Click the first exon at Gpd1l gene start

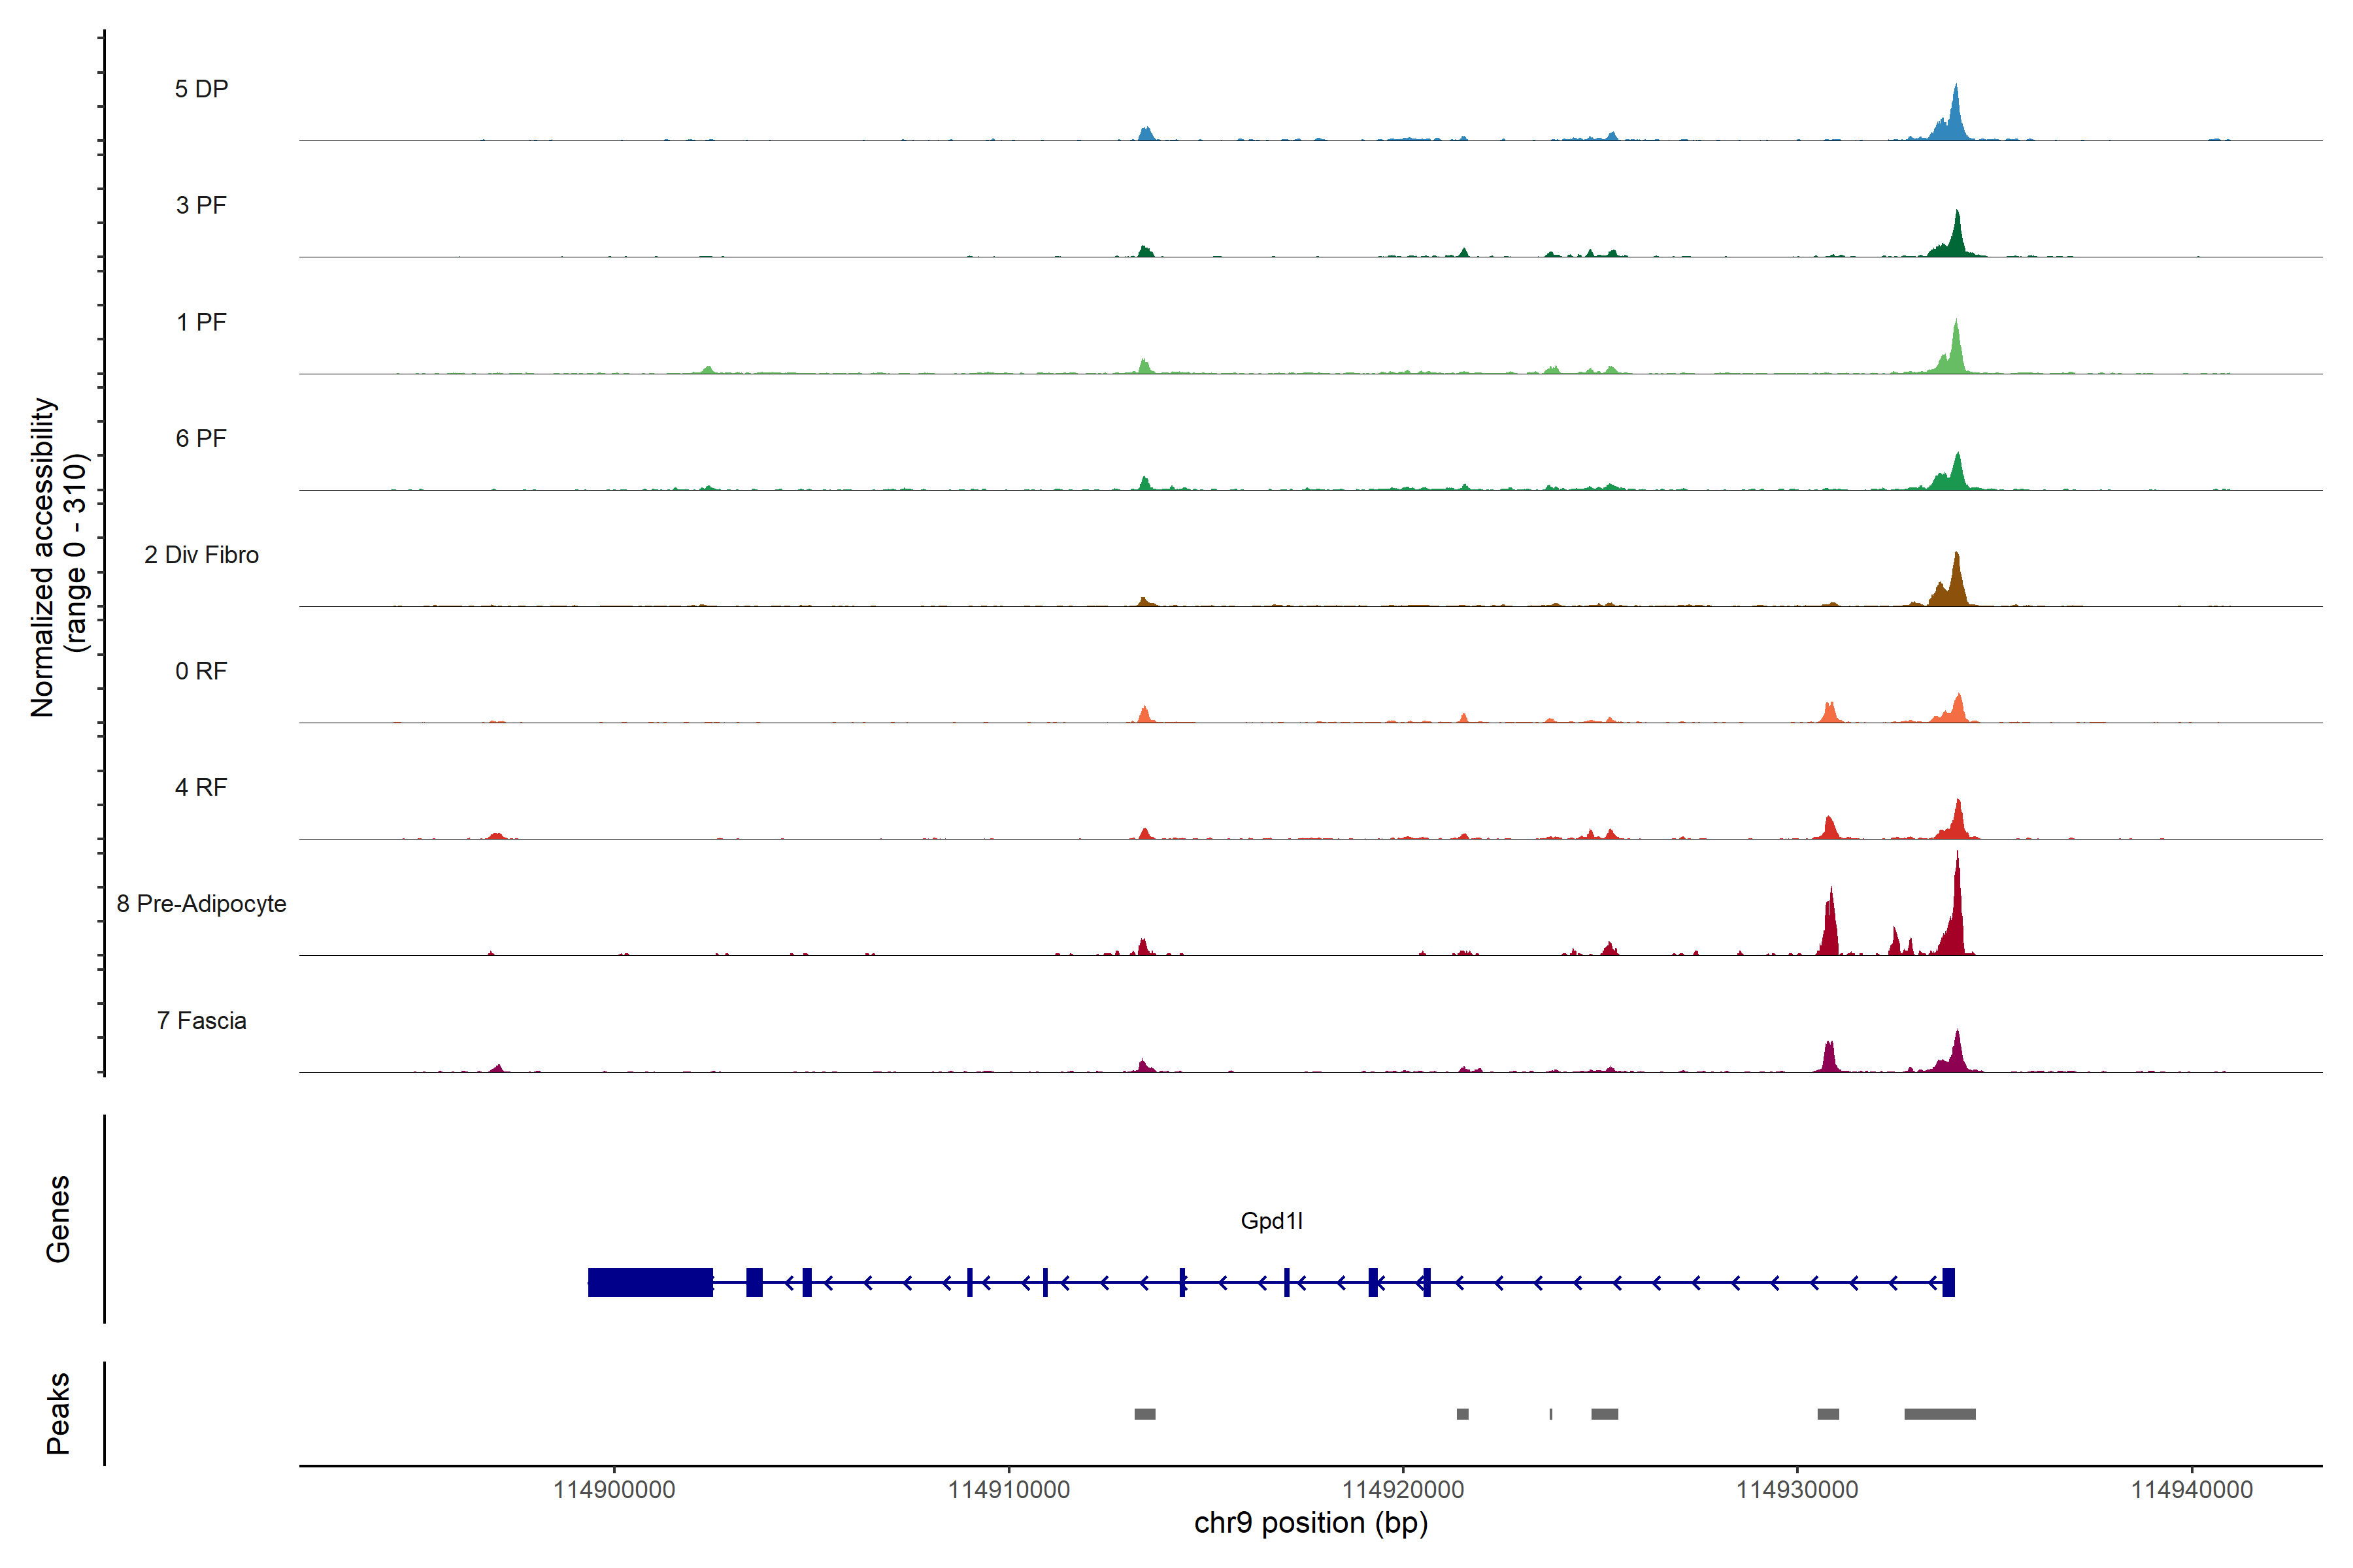[1948, 1282]
